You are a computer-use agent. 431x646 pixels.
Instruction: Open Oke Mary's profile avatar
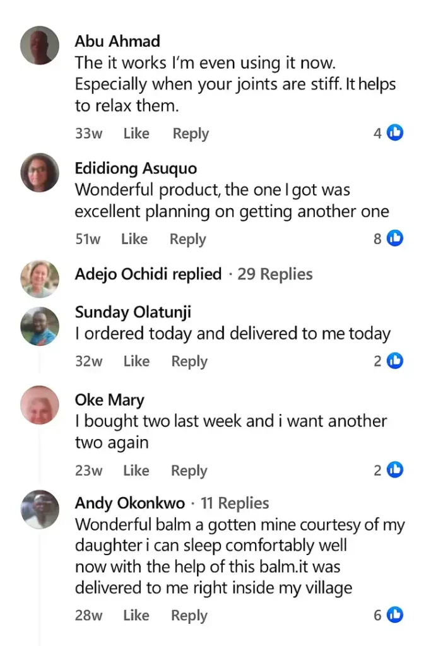click(40, 404)
